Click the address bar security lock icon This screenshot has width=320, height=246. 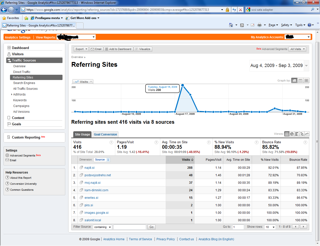tap(227, 10)
